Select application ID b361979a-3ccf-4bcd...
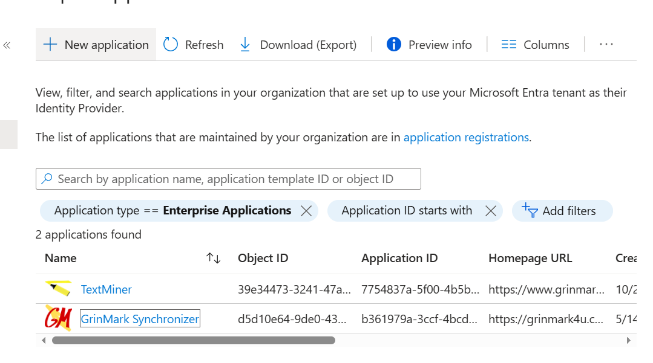Screen dimensions: 653x363 coord(419,319)
